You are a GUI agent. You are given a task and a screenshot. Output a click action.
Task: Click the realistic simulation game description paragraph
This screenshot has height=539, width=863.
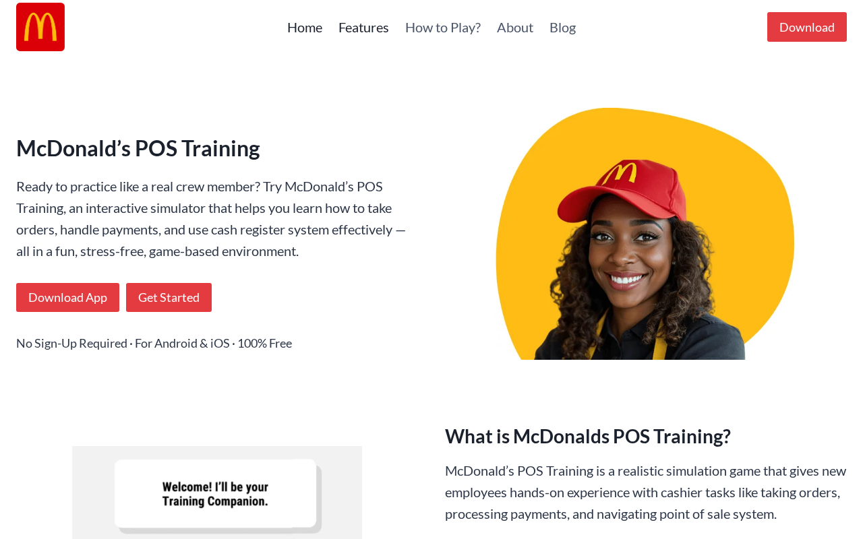646,492
